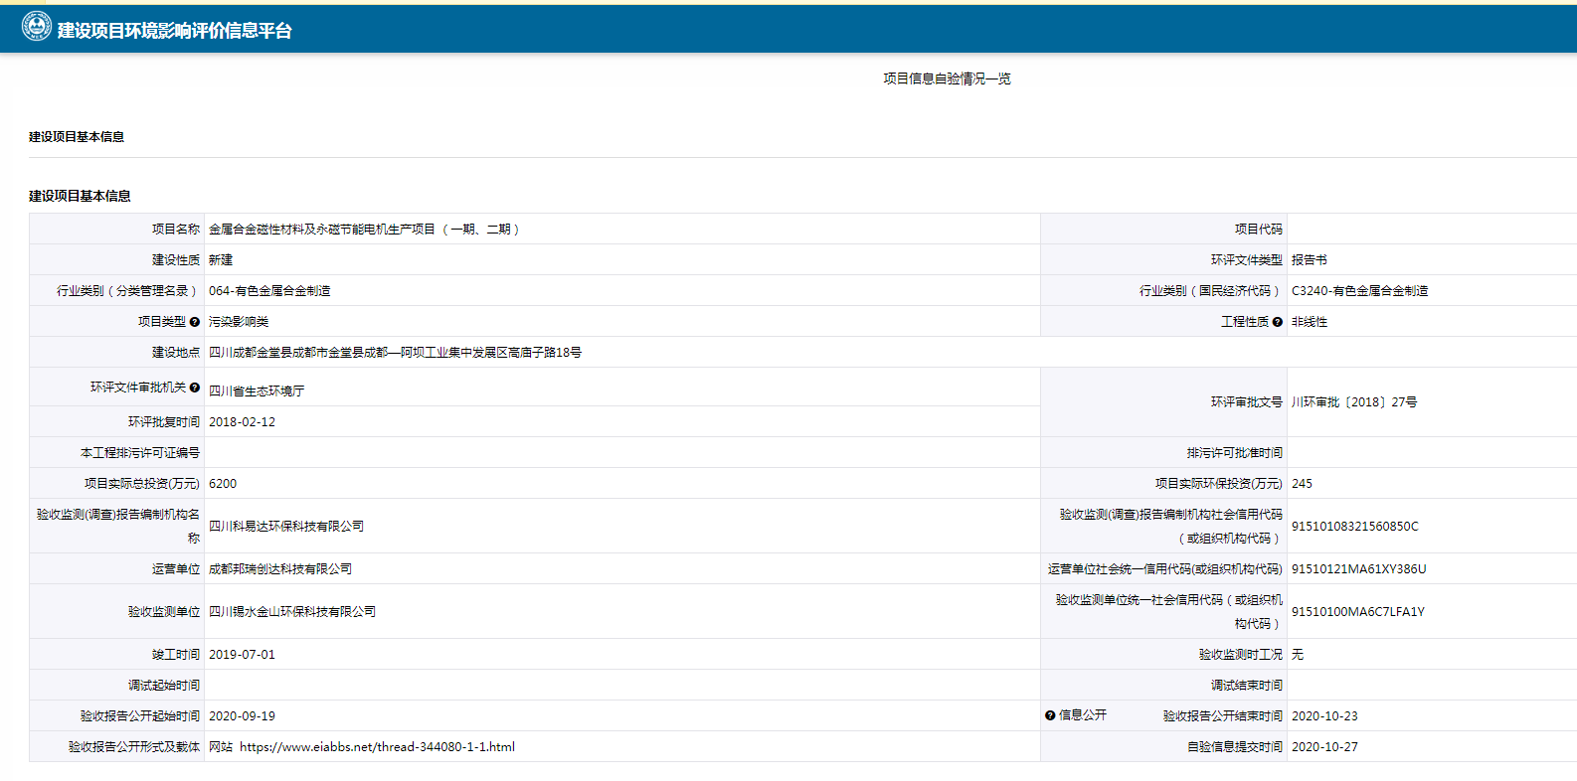Click 064-有色金属合金制造 category value
This screenshot has width=1577, height=781.
(x=269, y=291)
